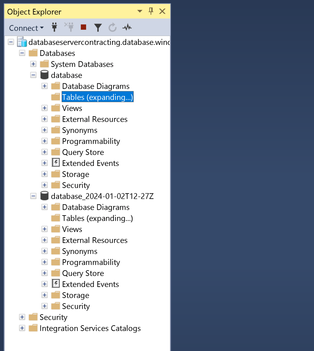Select Storage under database_2024-01-02T12-27Z
This screenshot has height=351, width=314.
point(75,295)
